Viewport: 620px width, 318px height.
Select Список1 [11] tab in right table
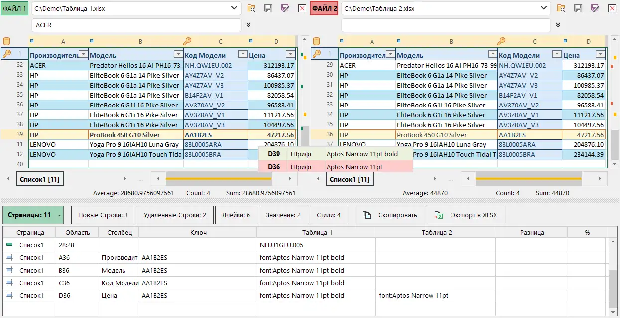pos(350,179)
